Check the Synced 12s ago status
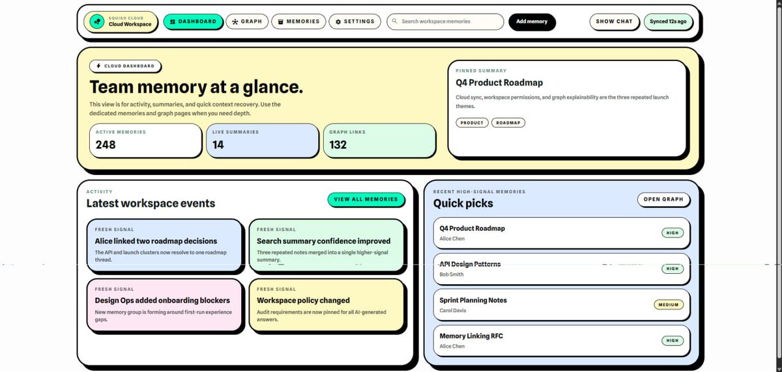Image resolution: width=782 pixels, height=372 pixels. pos(668,21)
